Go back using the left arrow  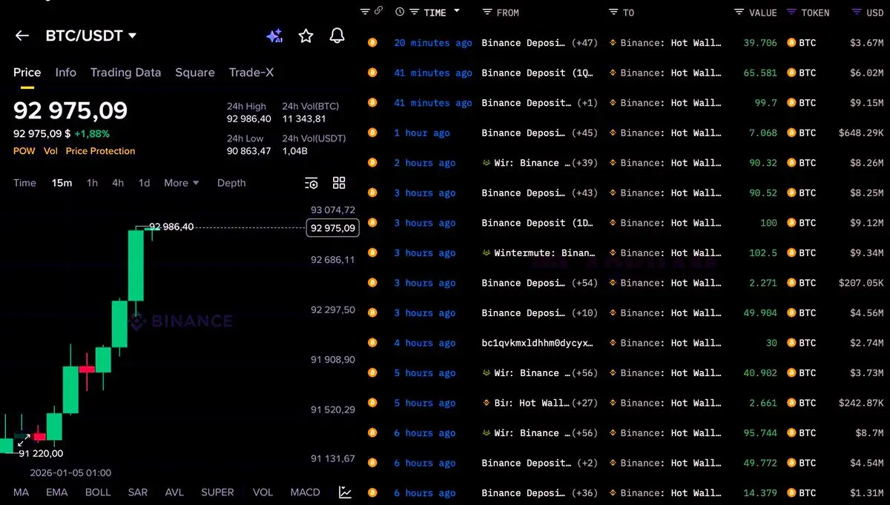[22, 36]
